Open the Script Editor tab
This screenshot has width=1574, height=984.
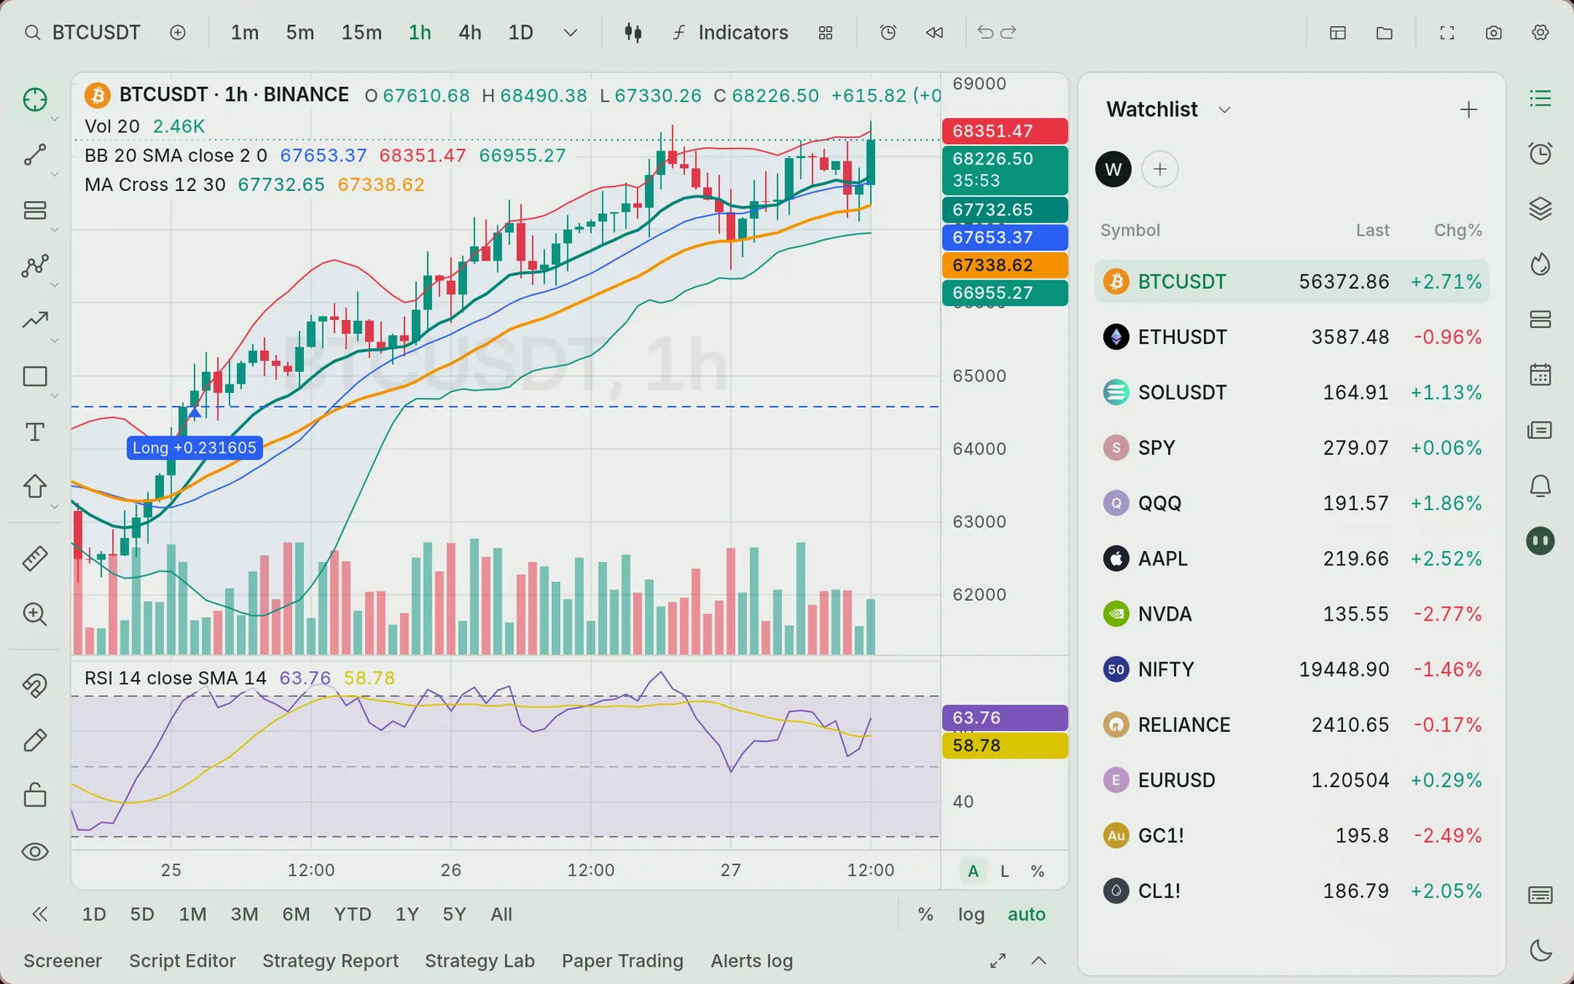point(183,961)
